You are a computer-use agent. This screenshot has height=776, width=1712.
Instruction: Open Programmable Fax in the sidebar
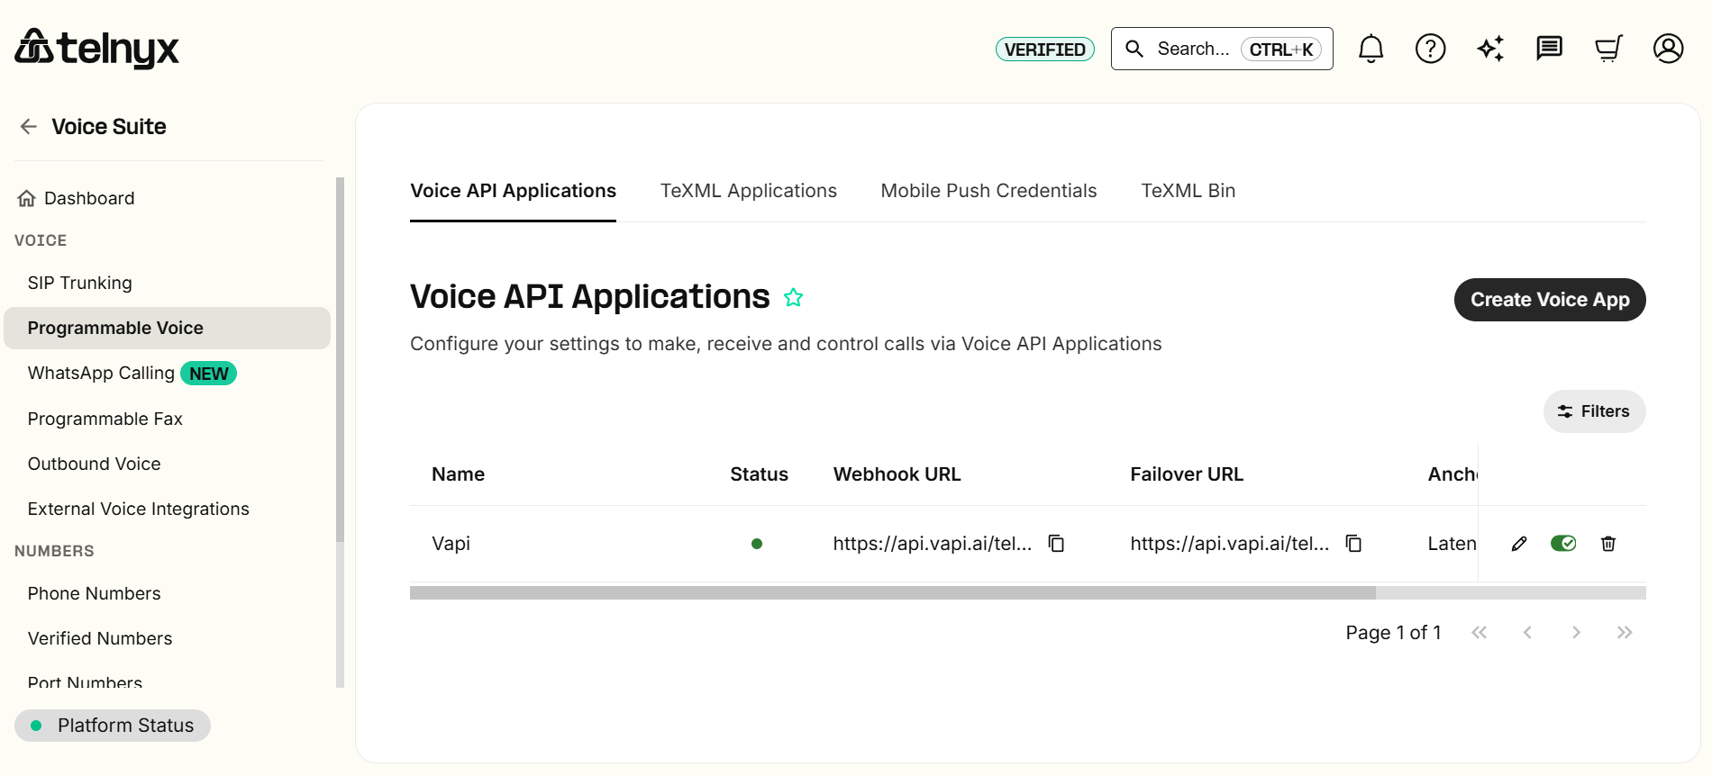click(105, 419)
